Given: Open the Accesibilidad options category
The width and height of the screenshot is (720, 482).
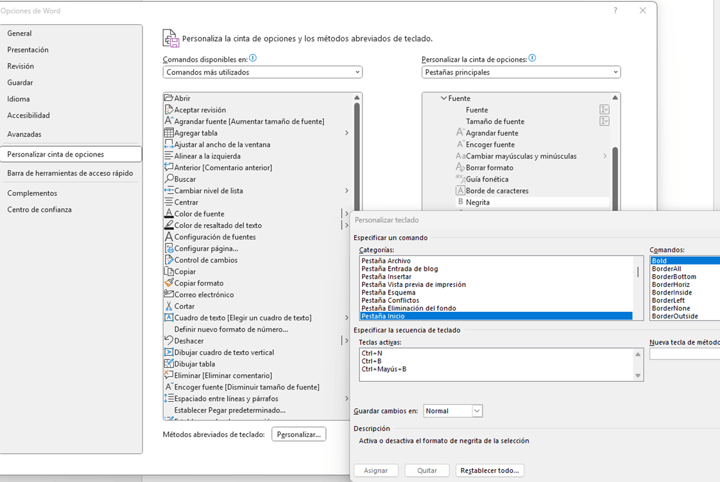Looking at the screenshot, I should pyautogui.click(x=71, y=116).
